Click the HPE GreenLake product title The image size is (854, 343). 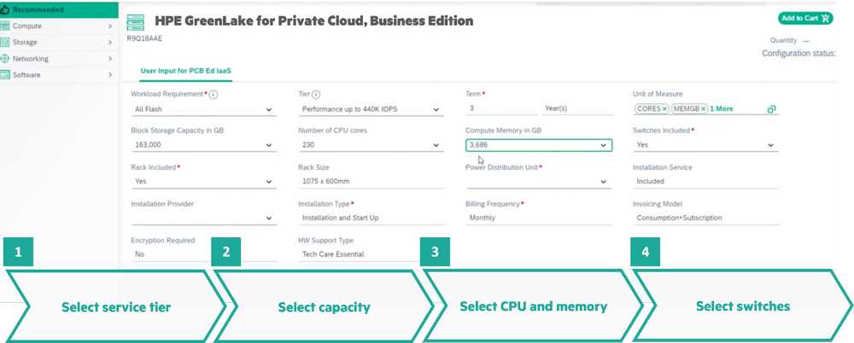pyautogui.click(x=314, y=21)
